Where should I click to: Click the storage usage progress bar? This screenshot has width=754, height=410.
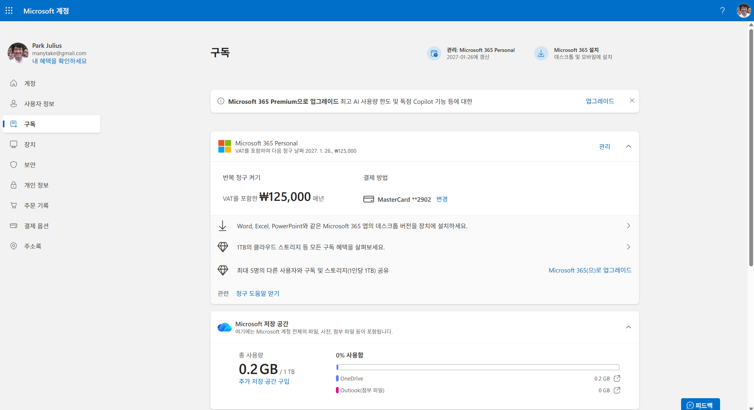[x=478, y=367]
